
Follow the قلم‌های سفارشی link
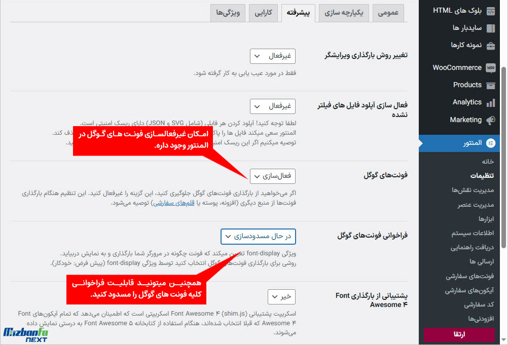(x=174, y=203)
